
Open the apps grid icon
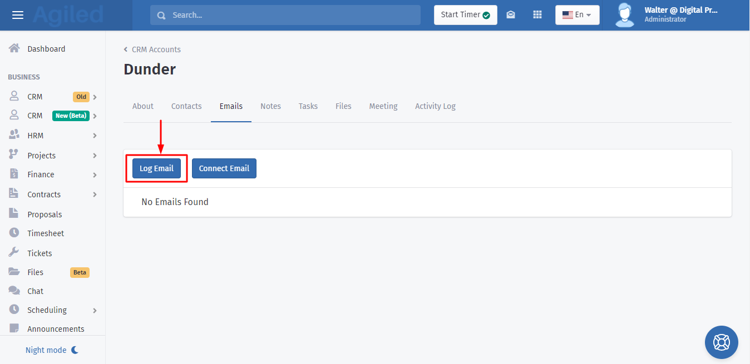[x=537, y=15]
